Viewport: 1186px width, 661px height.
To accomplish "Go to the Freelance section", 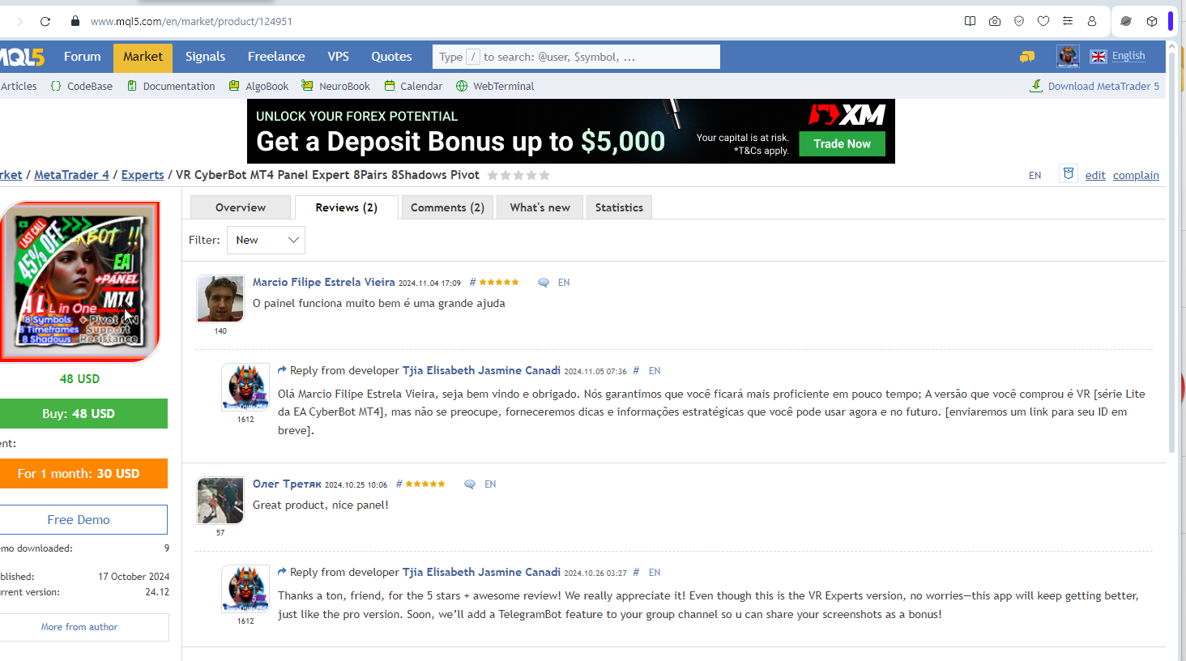I will (276, 57).
